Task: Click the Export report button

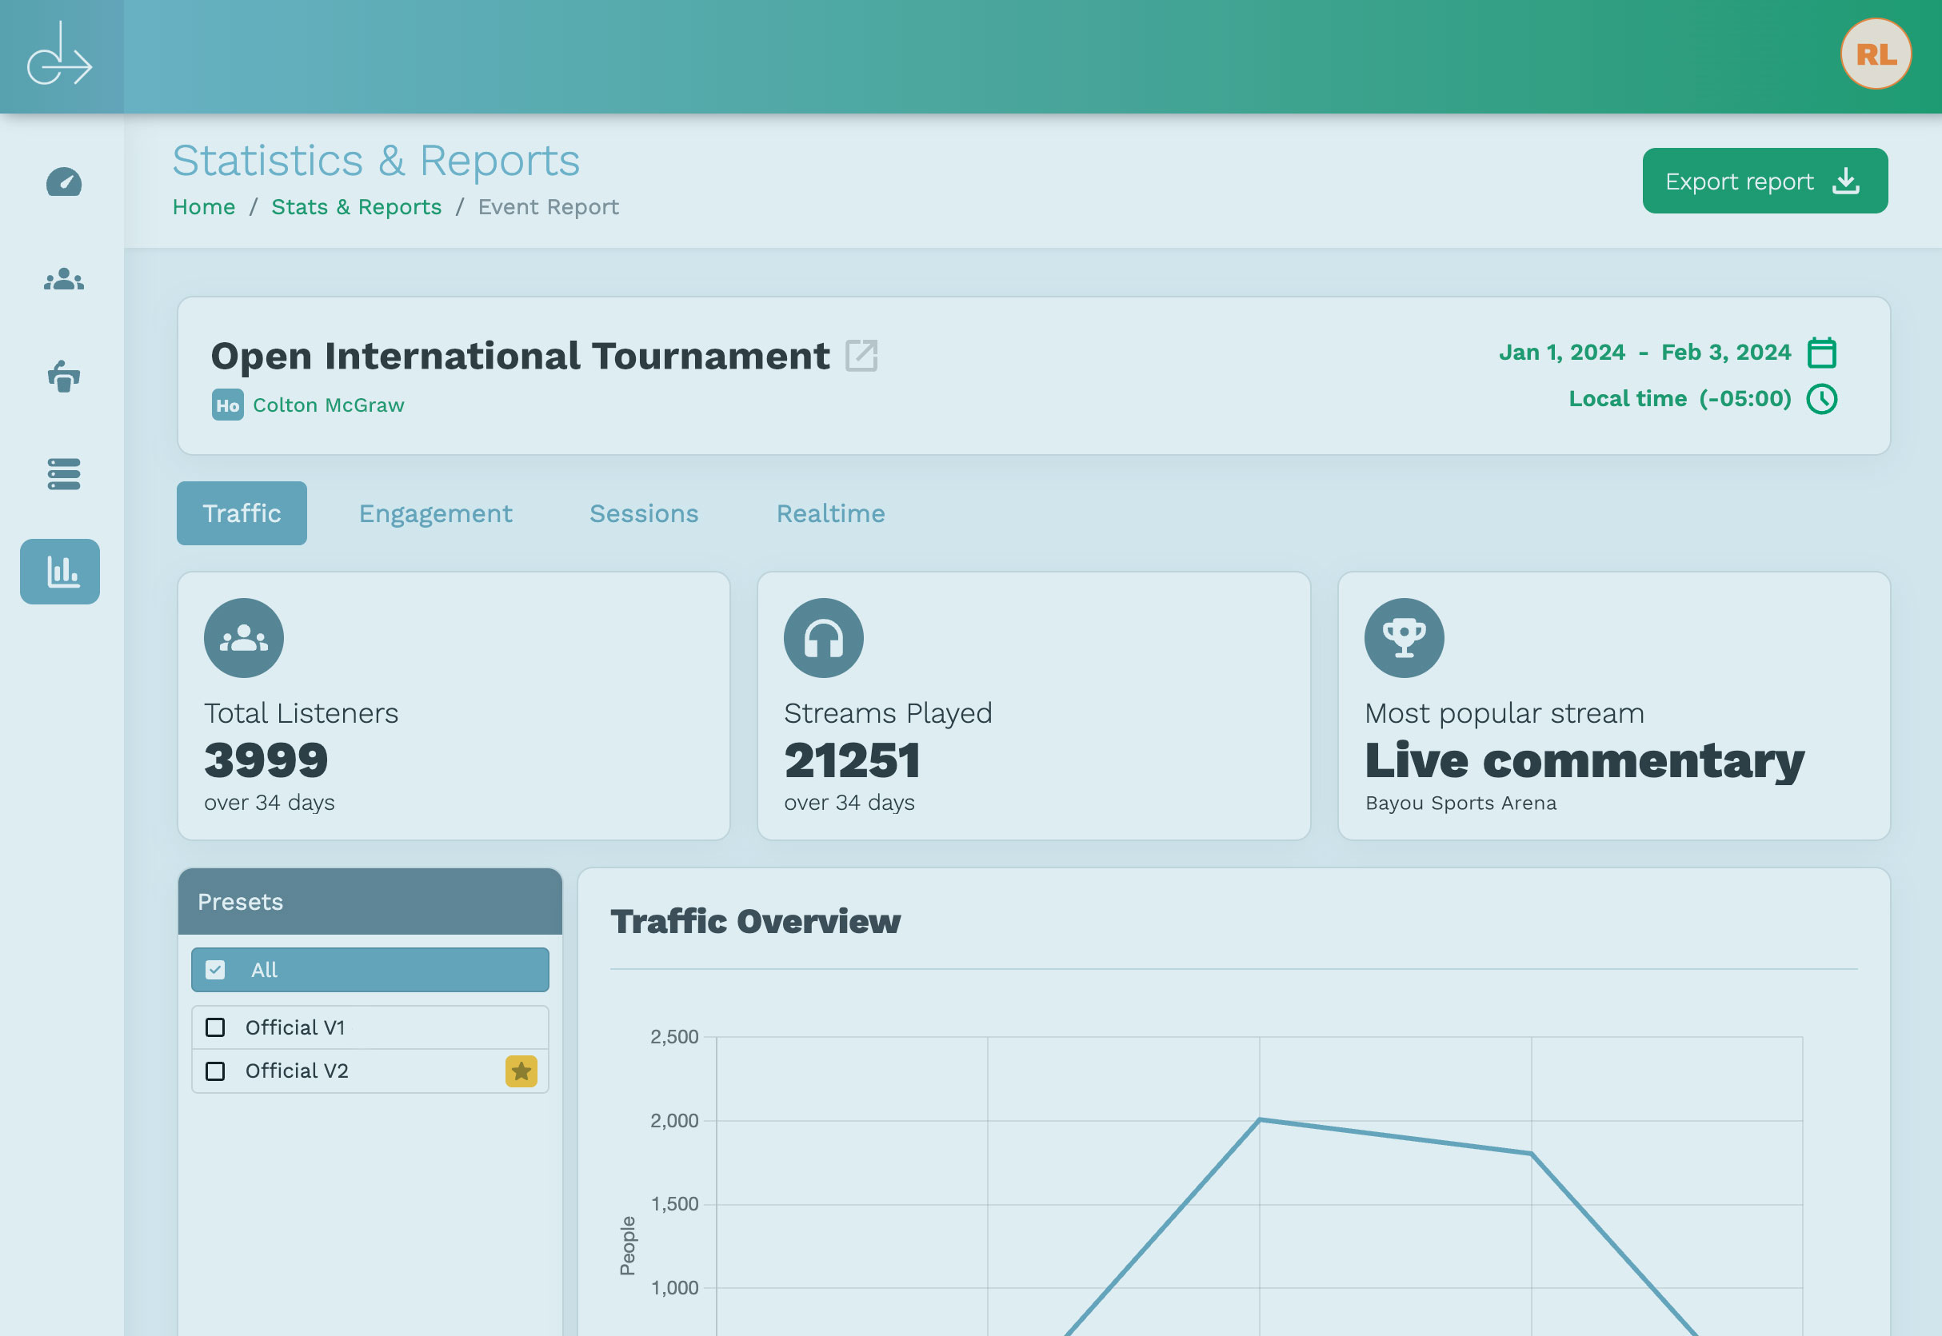Action: (x=1764, y=181)
